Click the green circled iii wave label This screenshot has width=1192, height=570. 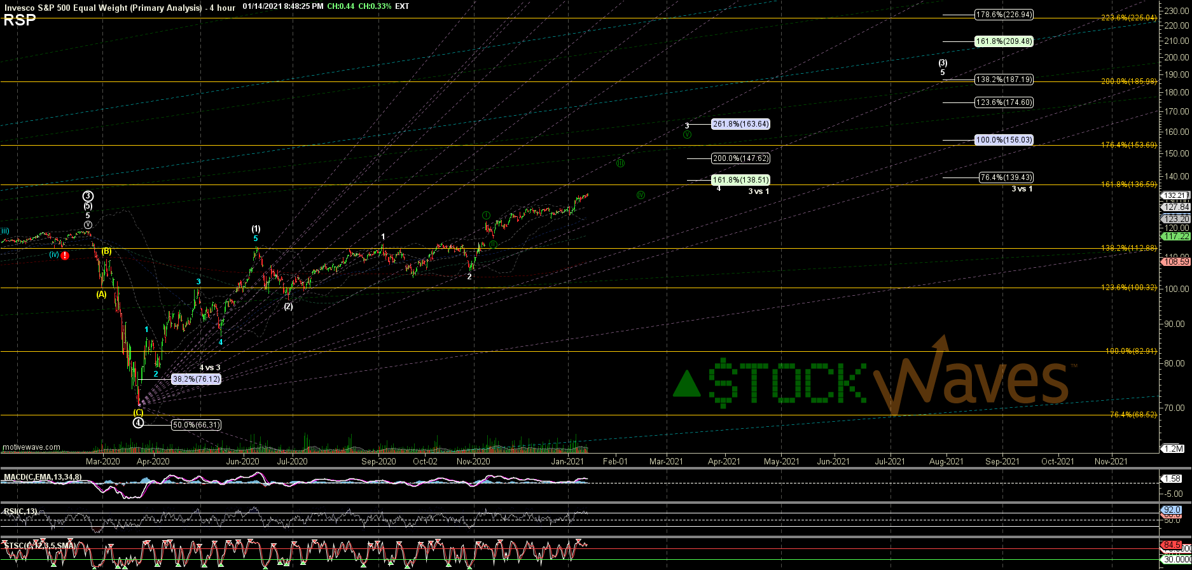620,163
